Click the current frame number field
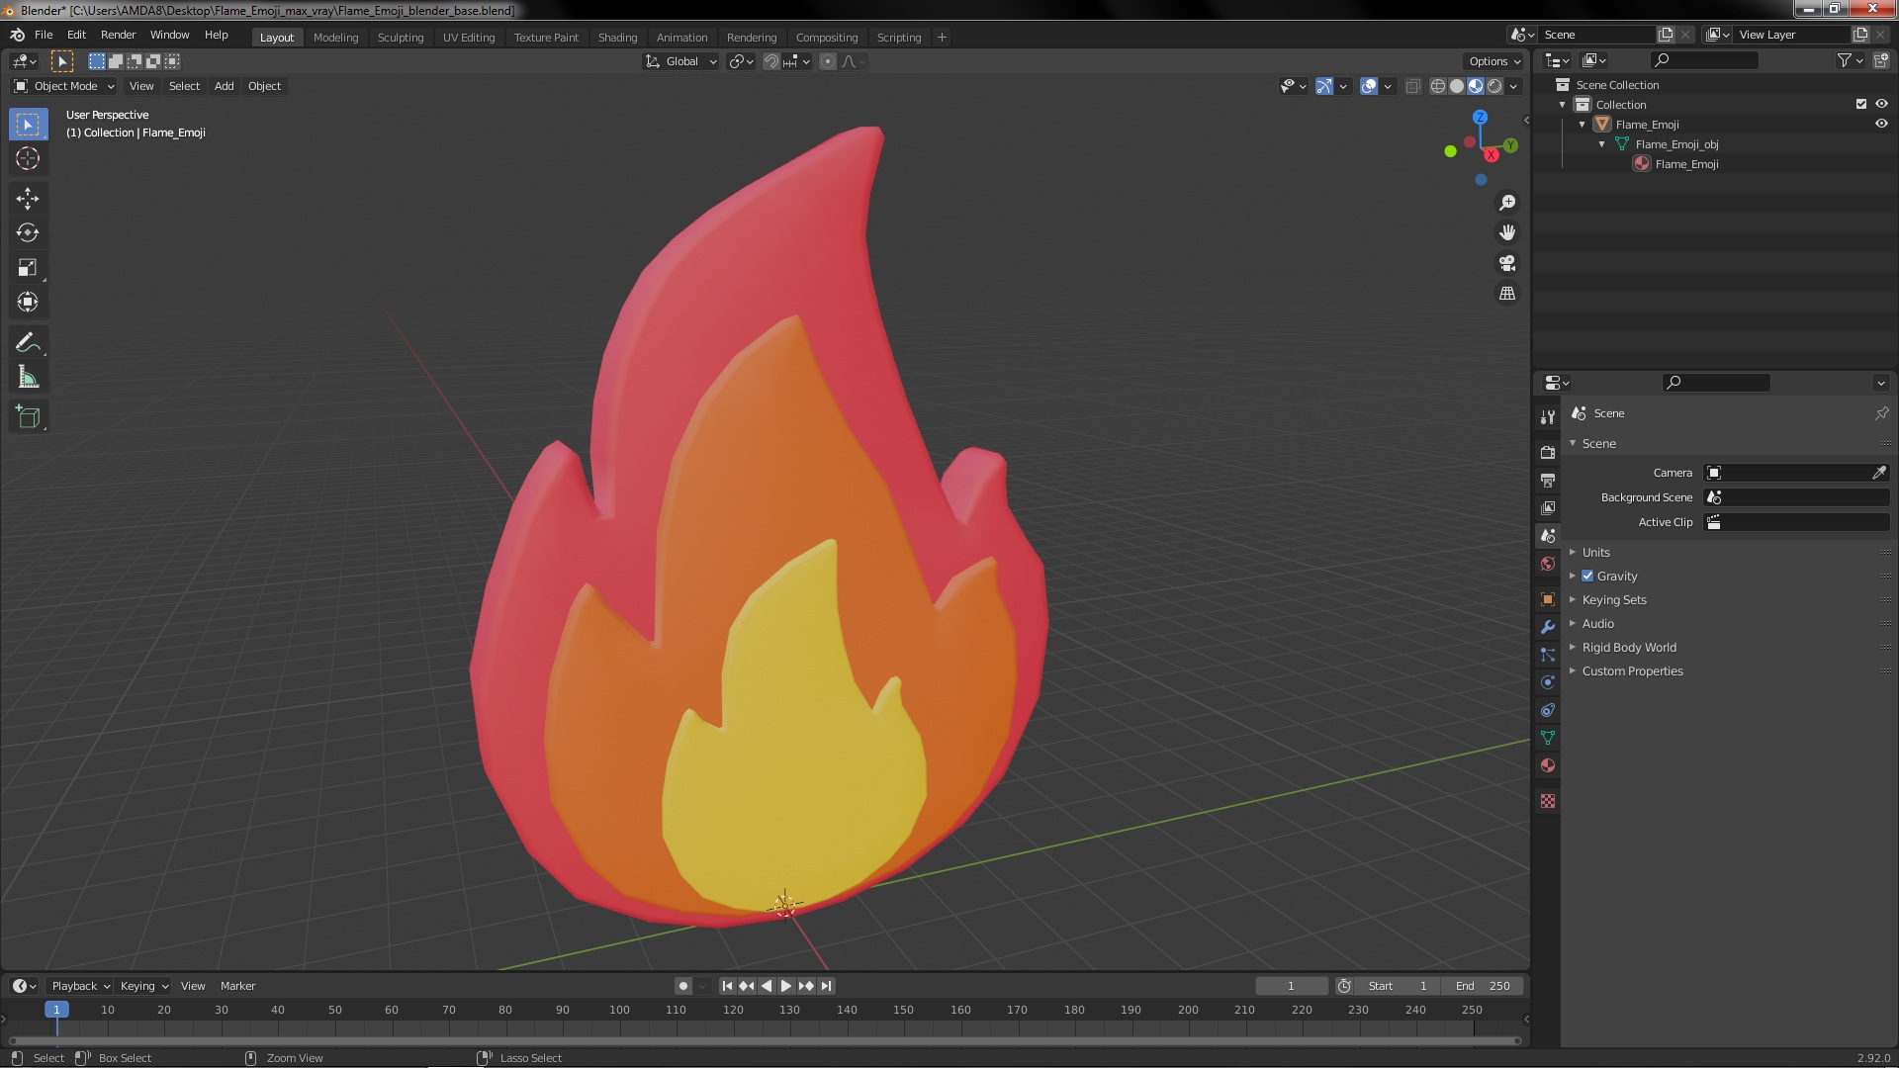Screen dimensions: 1899x1068 (1291, 986)
